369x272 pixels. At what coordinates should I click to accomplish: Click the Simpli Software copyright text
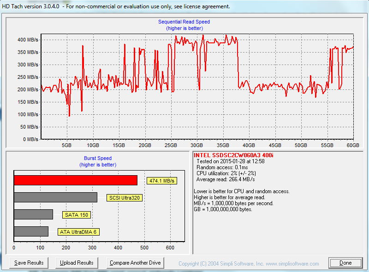pyautogui.click(x=249, y=264)
